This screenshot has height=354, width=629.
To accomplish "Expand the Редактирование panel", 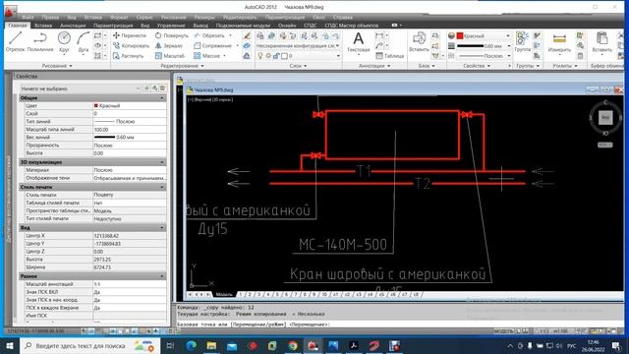I will (182, 66).
